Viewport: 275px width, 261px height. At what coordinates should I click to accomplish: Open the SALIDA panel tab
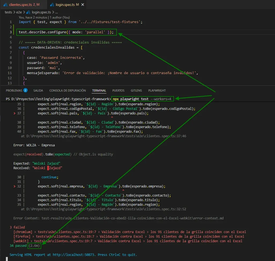tap(38, 90)
